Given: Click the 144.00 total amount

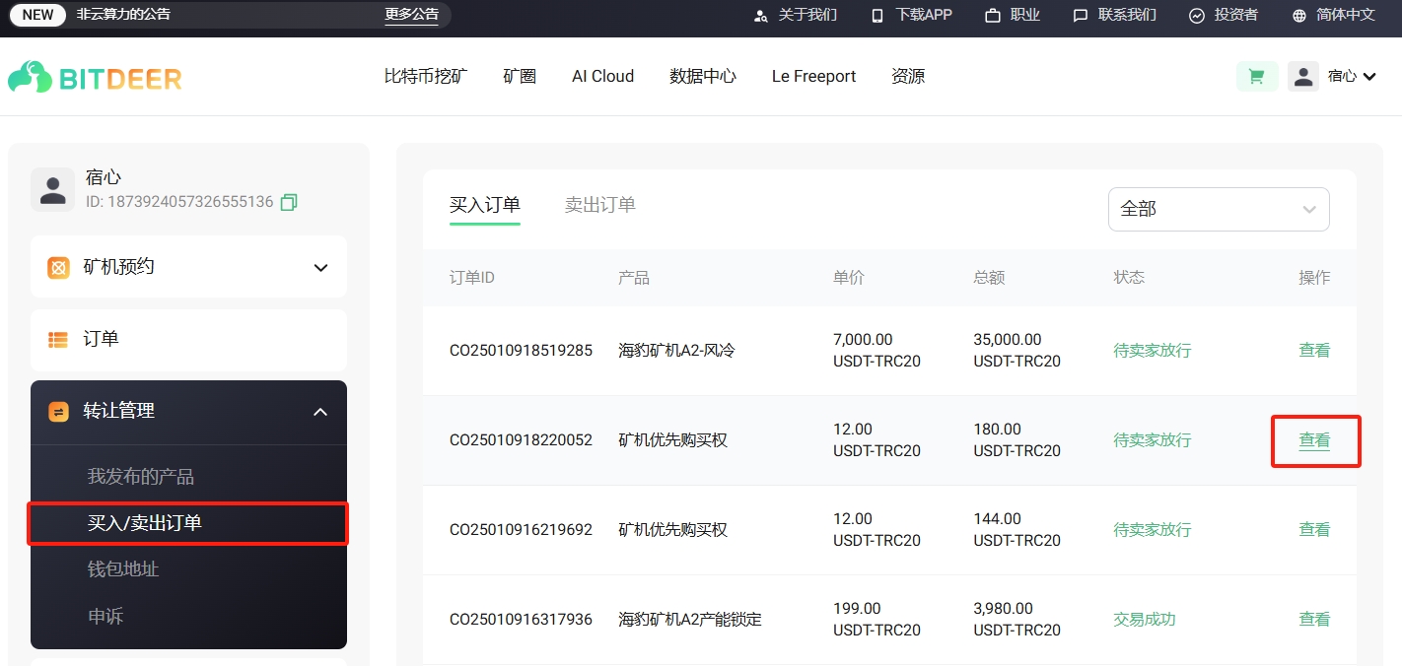Looking at the screenshot, I should click(998, 519).
